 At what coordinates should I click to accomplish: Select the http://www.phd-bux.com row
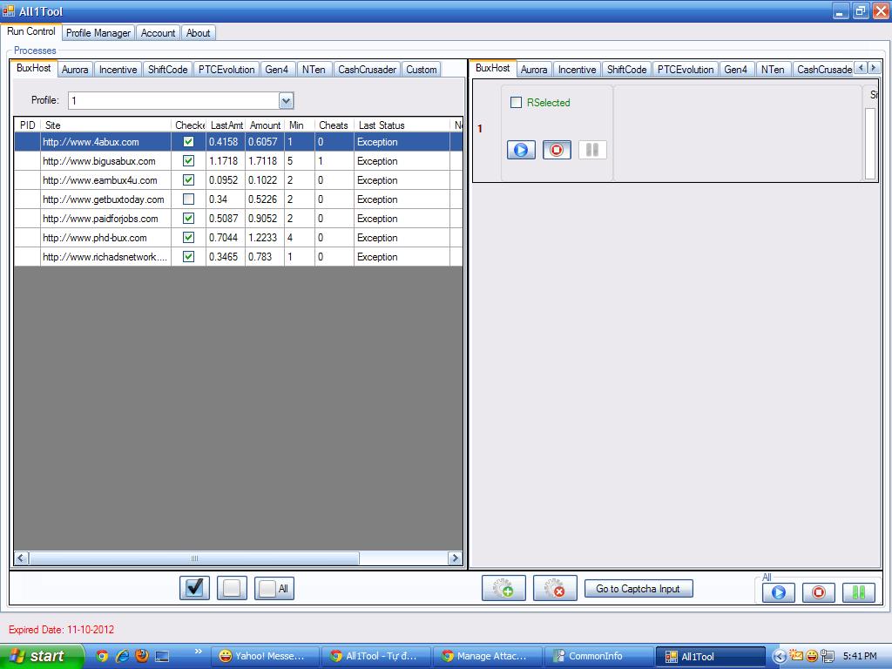[238, 237]
